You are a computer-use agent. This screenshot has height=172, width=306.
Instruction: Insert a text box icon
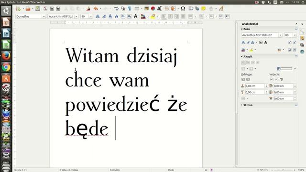pos(159,9)
